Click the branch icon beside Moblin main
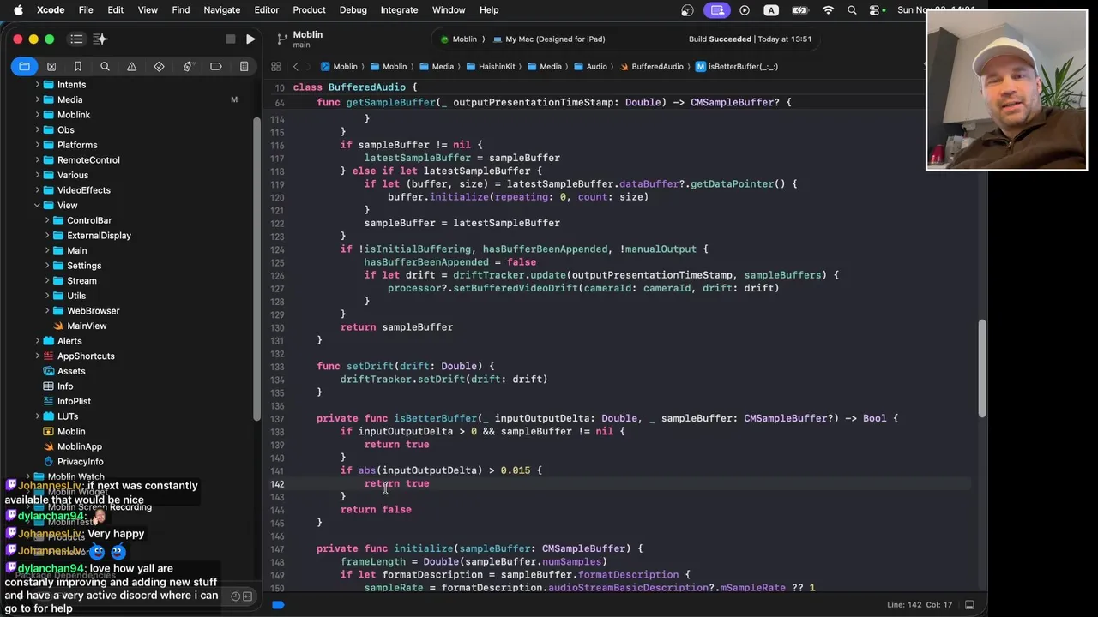 click(281, 39)
